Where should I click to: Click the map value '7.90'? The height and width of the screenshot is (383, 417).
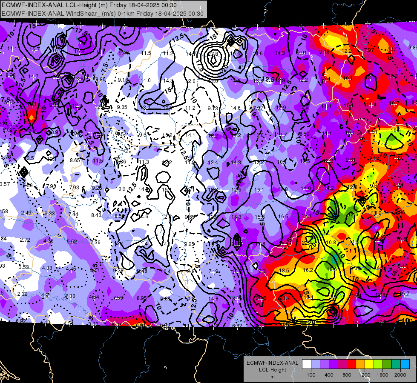click(x=51, y=186)
